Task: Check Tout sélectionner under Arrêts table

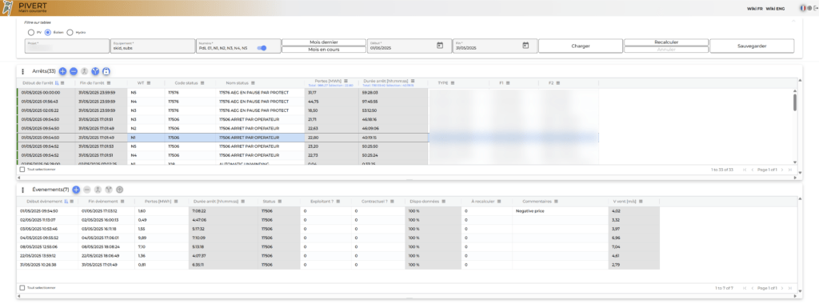Action: (22, 170)
